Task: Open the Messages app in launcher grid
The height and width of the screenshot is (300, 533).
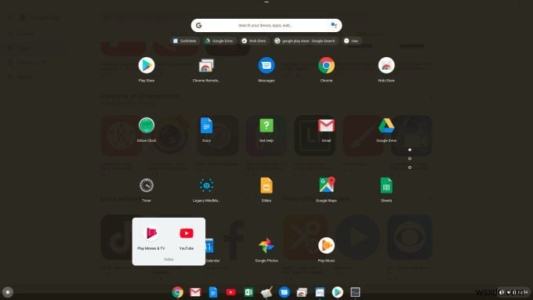Action: tap(266, 66)
